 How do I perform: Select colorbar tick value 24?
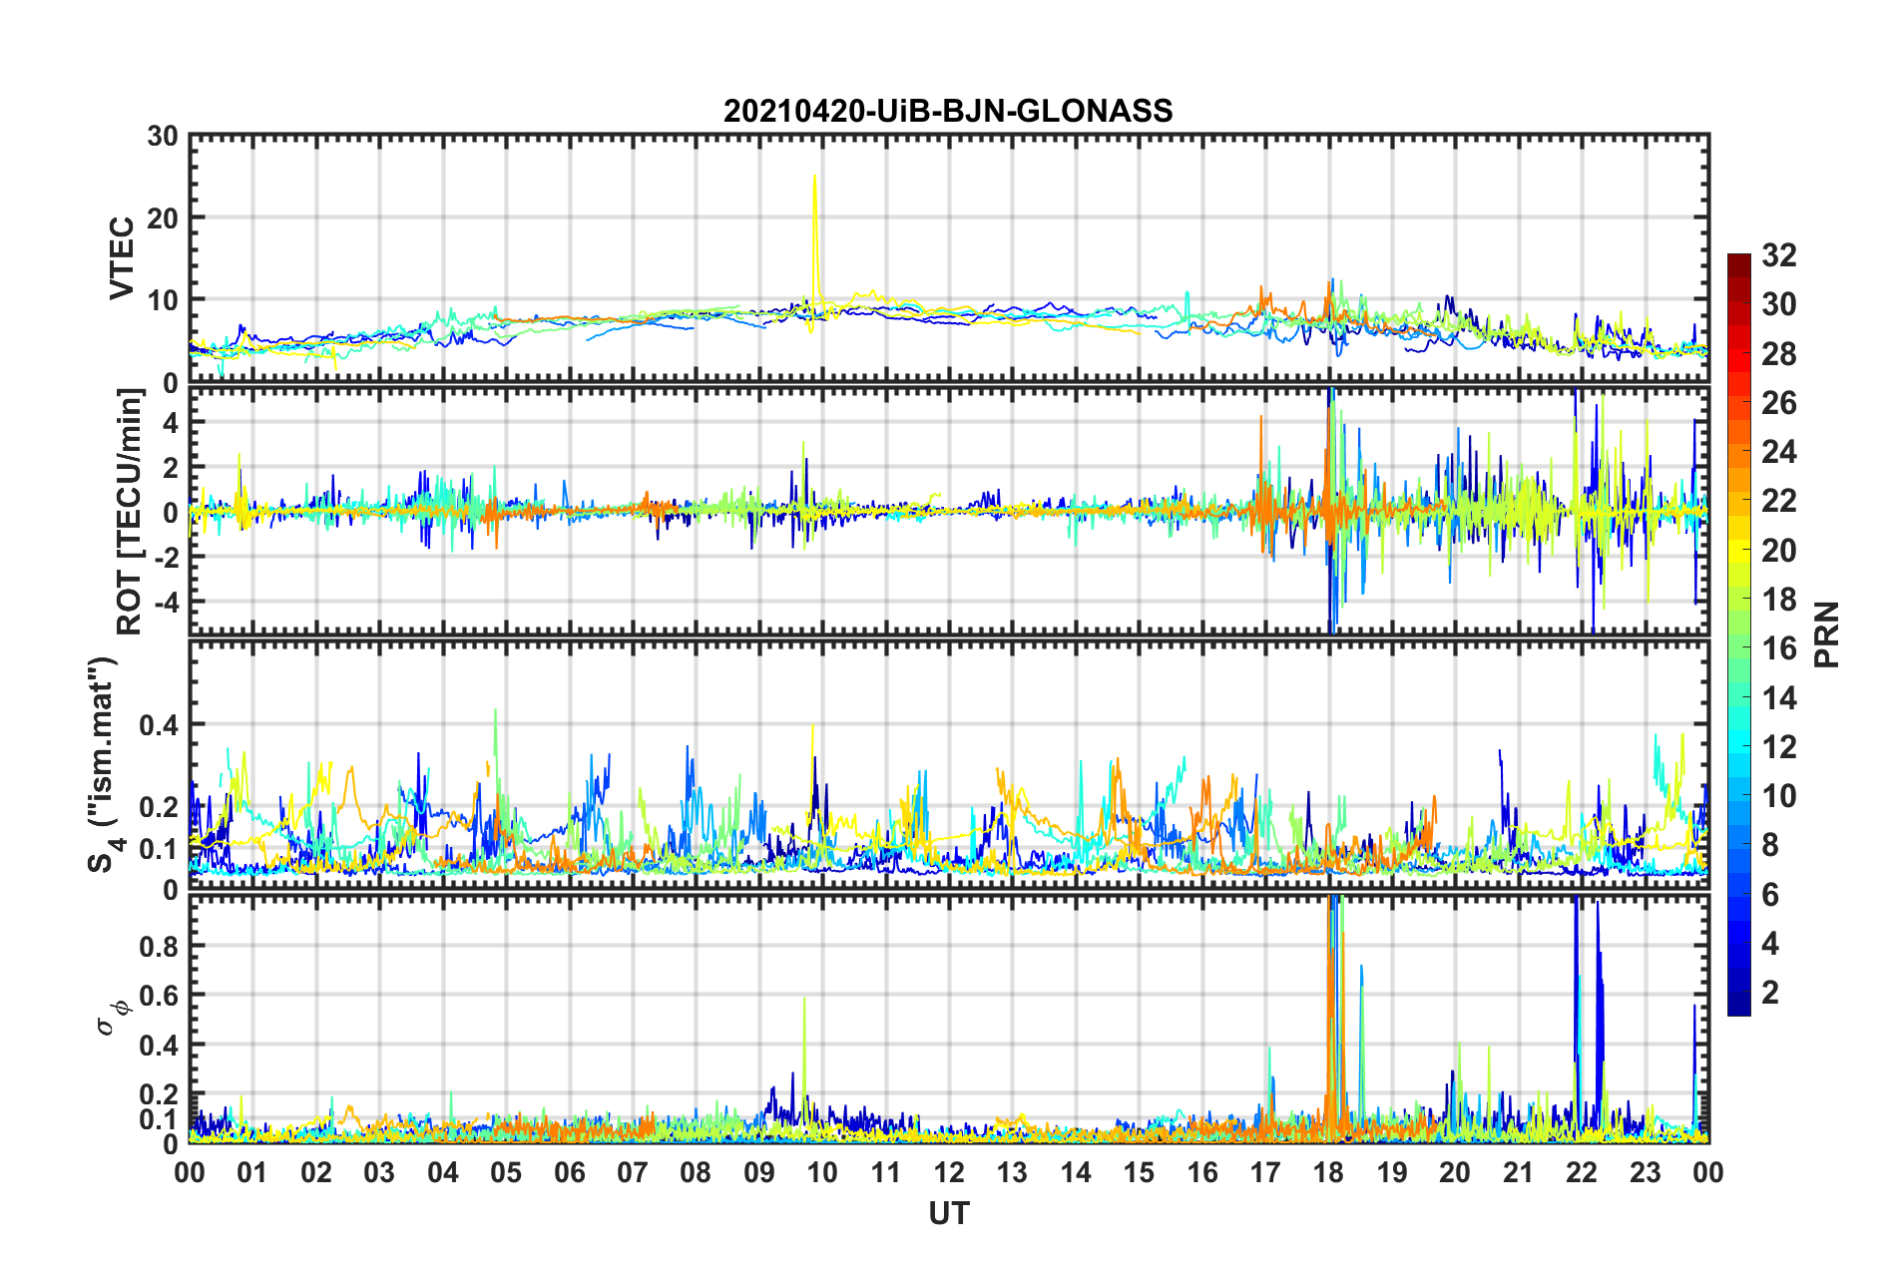point(1778,452)
